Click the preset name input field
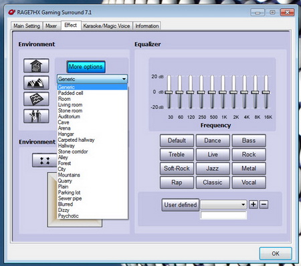Viewport: 301px width, 266px height. click(223, 215)
